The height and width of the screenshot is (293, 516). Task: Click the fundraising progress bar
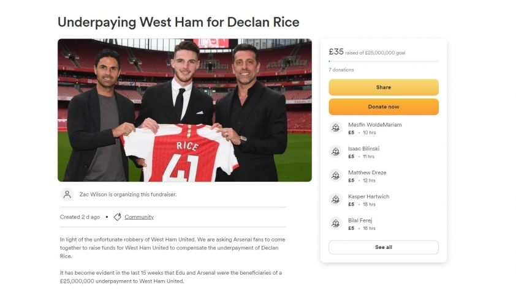click(384, 61)
